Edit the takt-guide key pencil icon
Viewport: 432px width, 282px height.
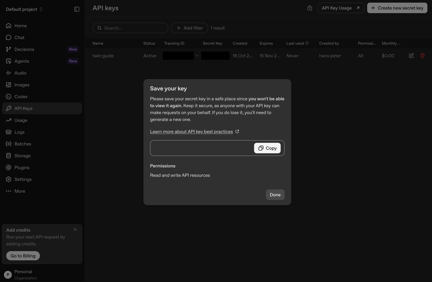pyautogui.click(x=411, y=55)
